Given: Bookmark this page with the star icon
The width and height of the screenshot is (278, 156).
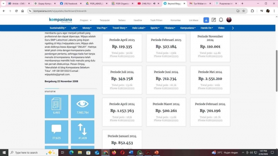Looking at the screenshot, I should coord(243,11).
